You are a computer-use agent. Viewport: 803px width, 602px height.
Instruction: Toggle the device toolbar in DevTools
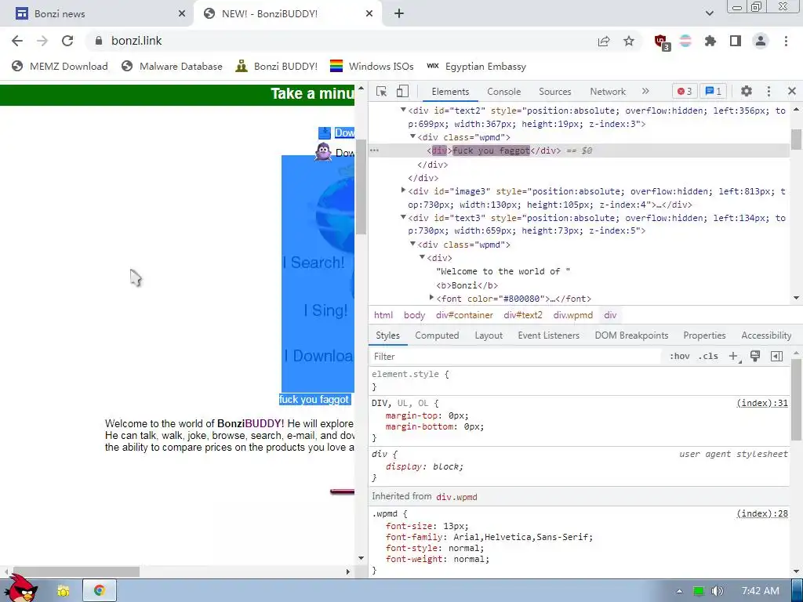[x=402, y=92]
